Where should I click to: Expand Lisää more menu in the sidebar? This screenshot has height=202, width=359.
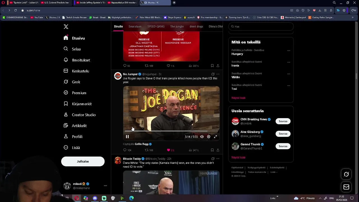72,148
